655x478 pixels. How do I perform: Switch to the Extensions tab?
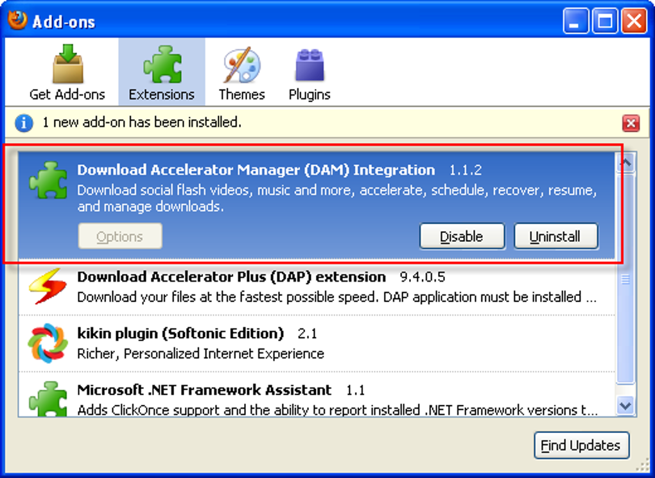click(162, 73)
